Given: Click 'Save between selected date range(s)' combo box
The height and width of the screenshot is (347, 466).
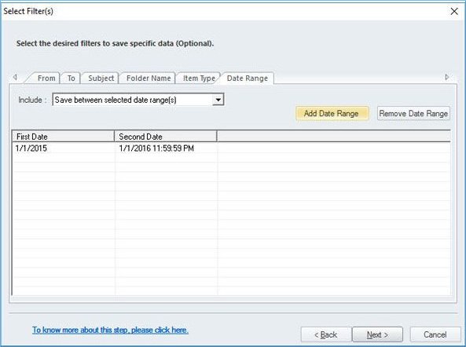Looking at the screenshot, I should pyautogui.click(x=138, y=100).
